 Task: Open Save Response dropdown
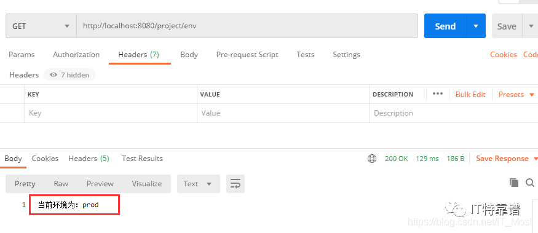(x=507, y=159)
